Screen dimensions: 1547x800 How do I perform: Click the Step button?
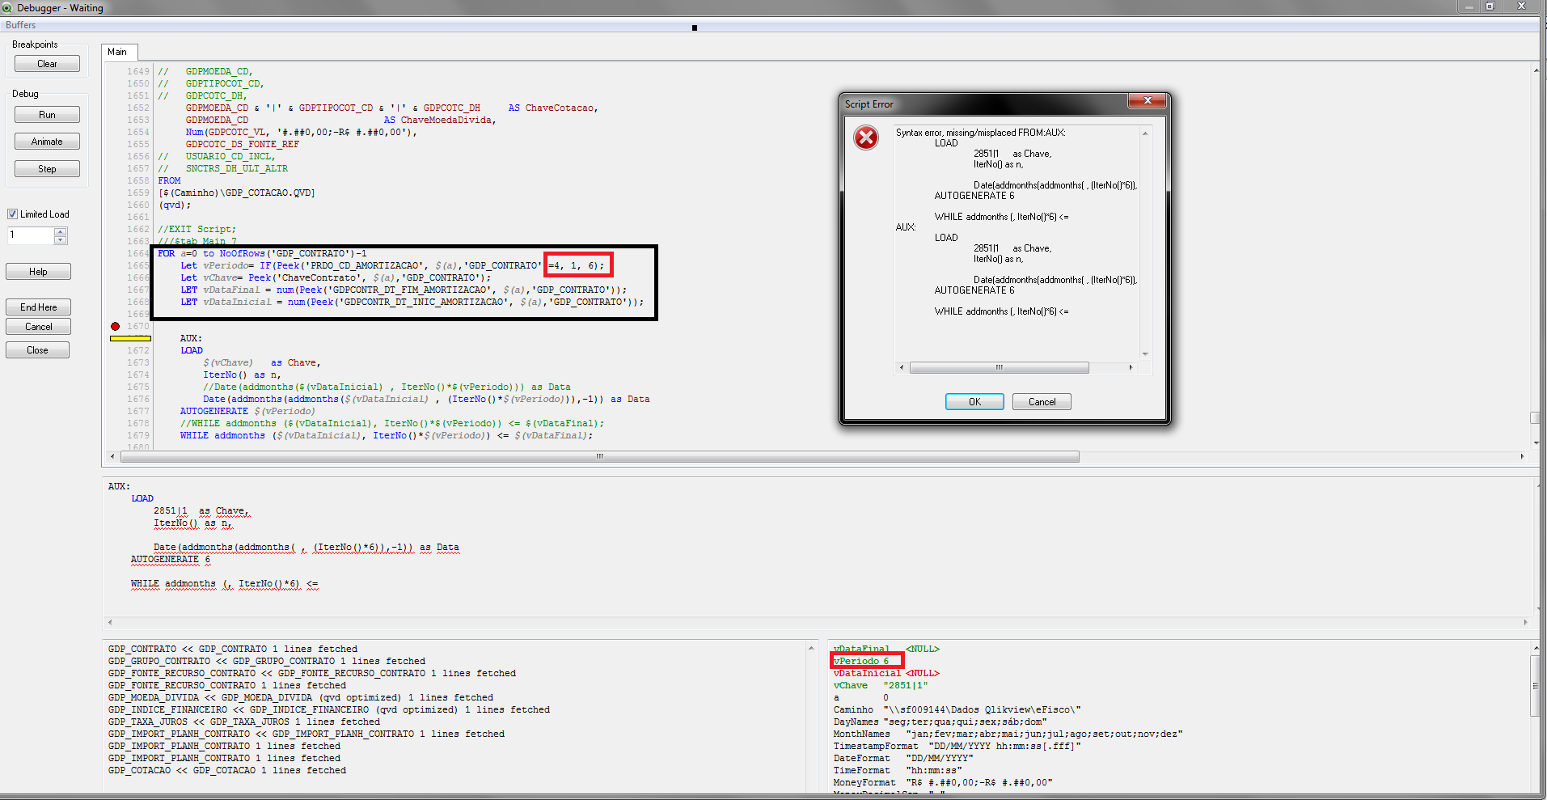click(47, 169)
